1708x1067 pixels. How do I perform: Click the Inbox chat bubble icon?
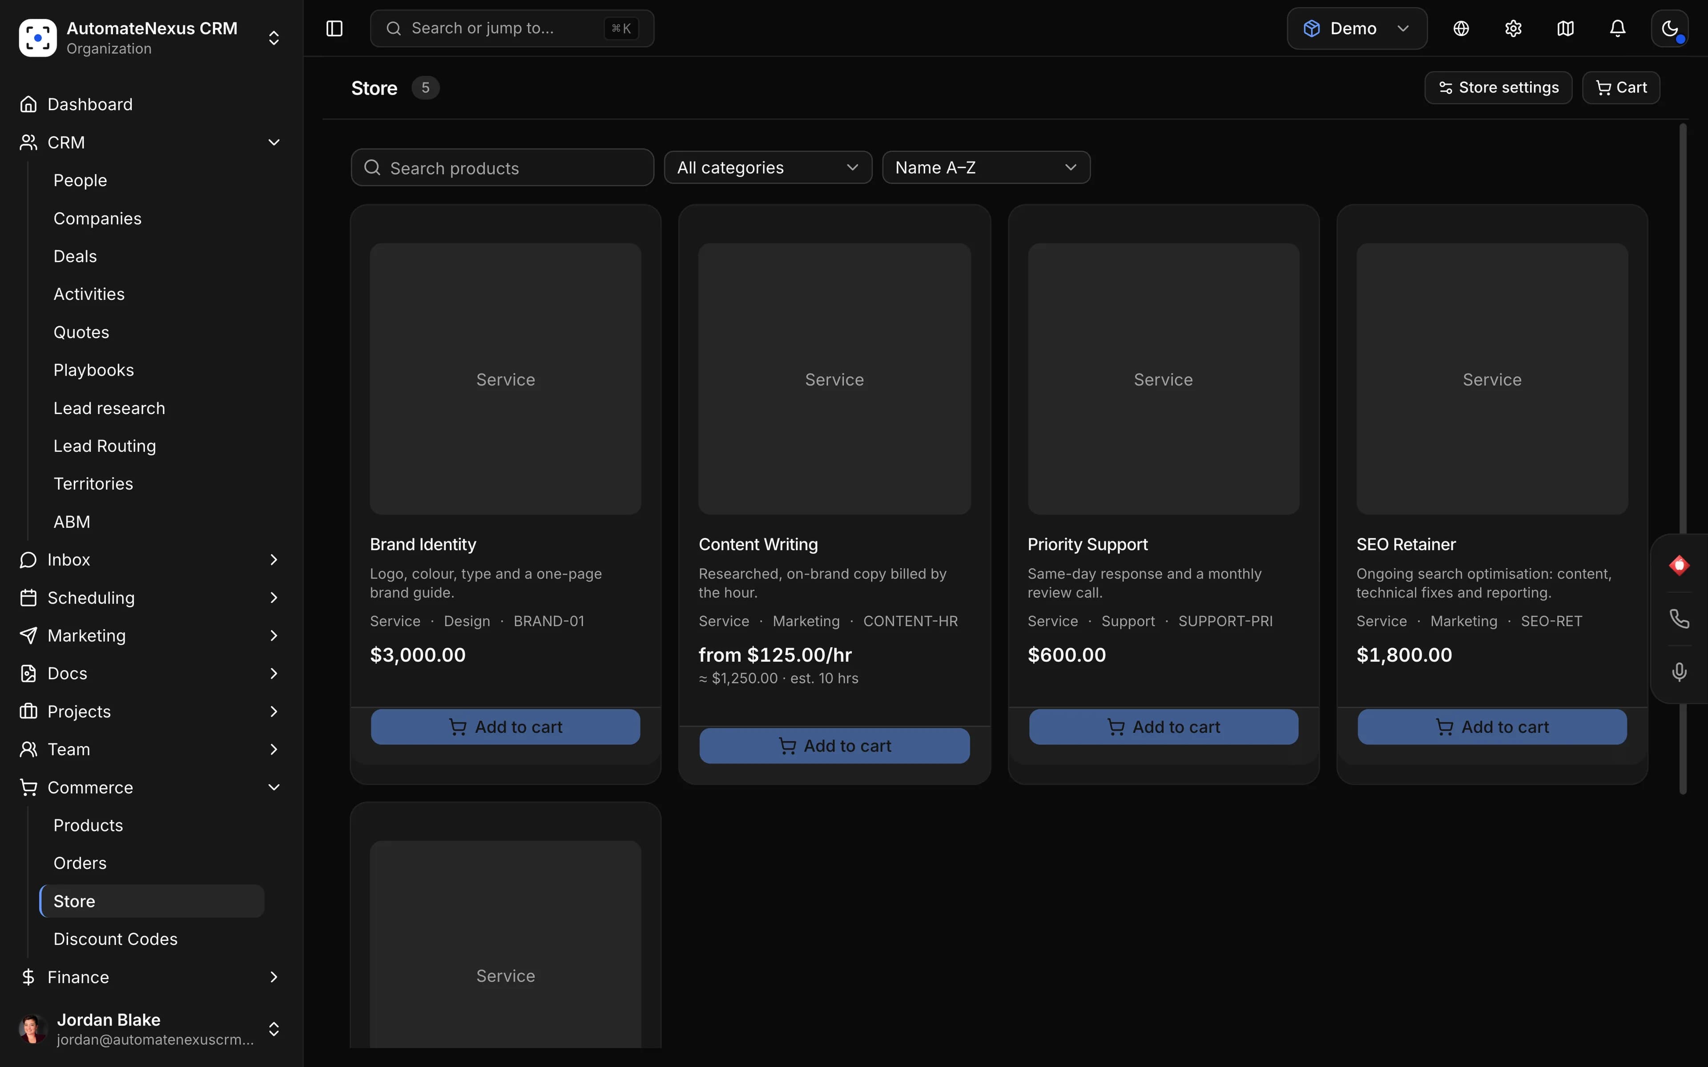tap(28, 560)
